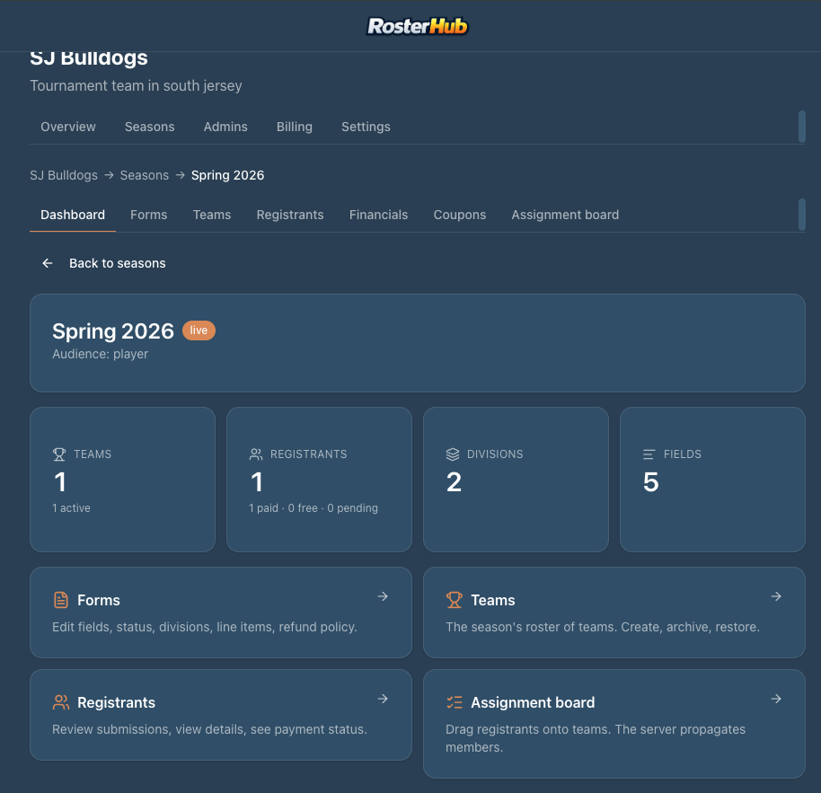The height and width of the screenshot is (793, 821).
Task: Click the DIVISIONS stat label
Action: click(x=495, y=454)
